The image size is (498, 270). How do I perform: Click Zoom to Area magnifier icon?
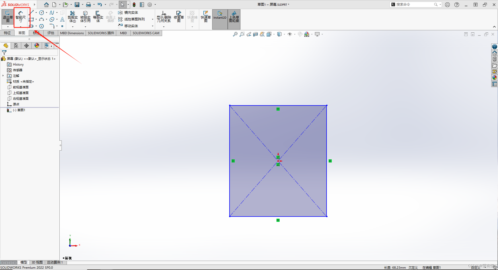(242, 34)
